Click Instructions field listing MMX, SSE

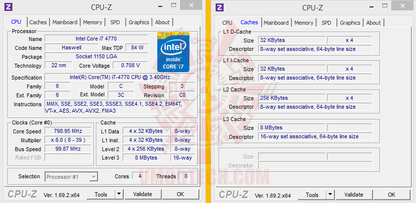point(120,107)
